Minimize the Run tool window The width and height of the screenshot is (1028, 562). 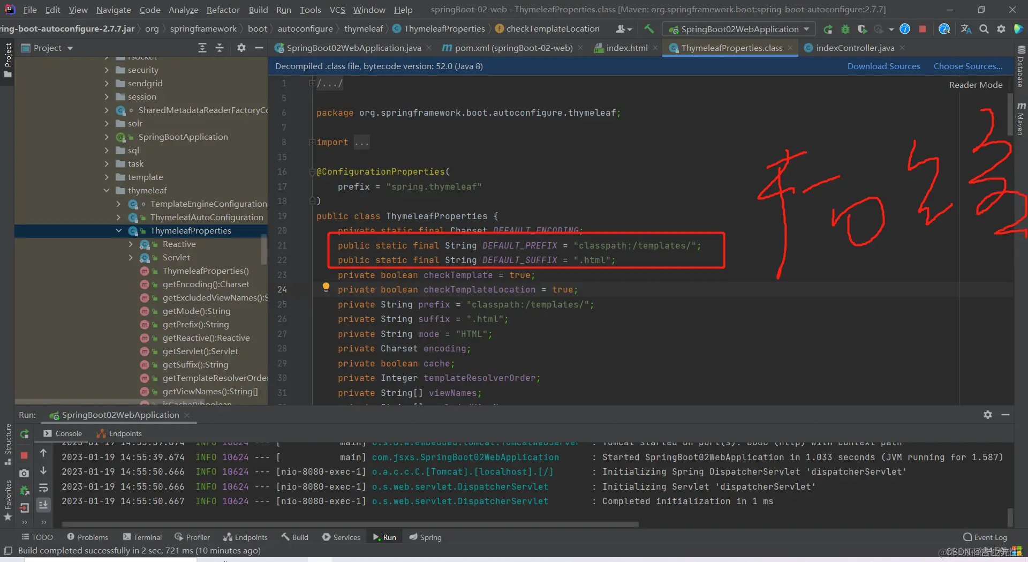point(1006,415)
